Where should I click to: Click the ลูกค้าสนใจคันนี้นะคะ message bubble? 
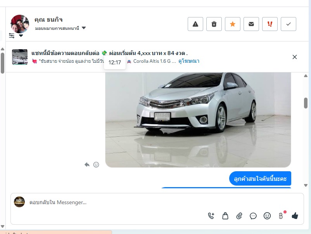coord(260,179)
